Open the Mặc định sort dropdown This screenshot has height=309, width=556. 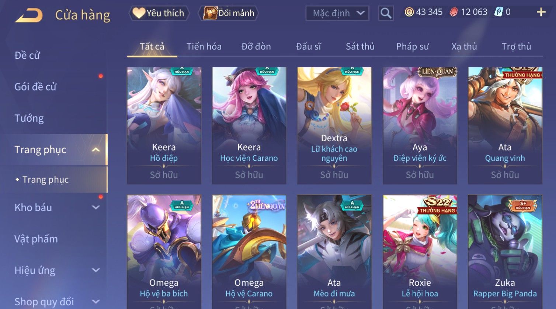(x=337, y=13)
